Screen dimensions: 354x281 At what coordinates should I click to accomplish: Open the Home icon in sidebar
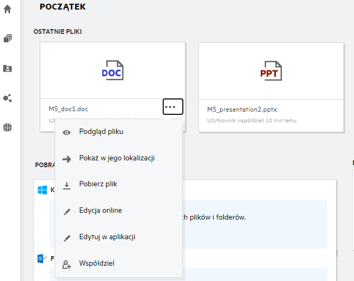coord(7,9)
